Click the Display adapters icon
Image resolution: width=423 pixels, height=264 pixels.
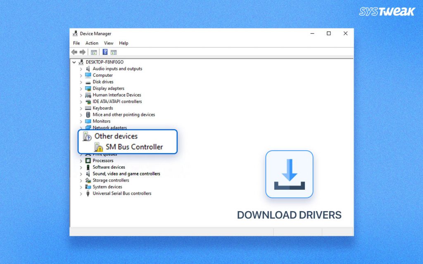click(x=88, y=88)
